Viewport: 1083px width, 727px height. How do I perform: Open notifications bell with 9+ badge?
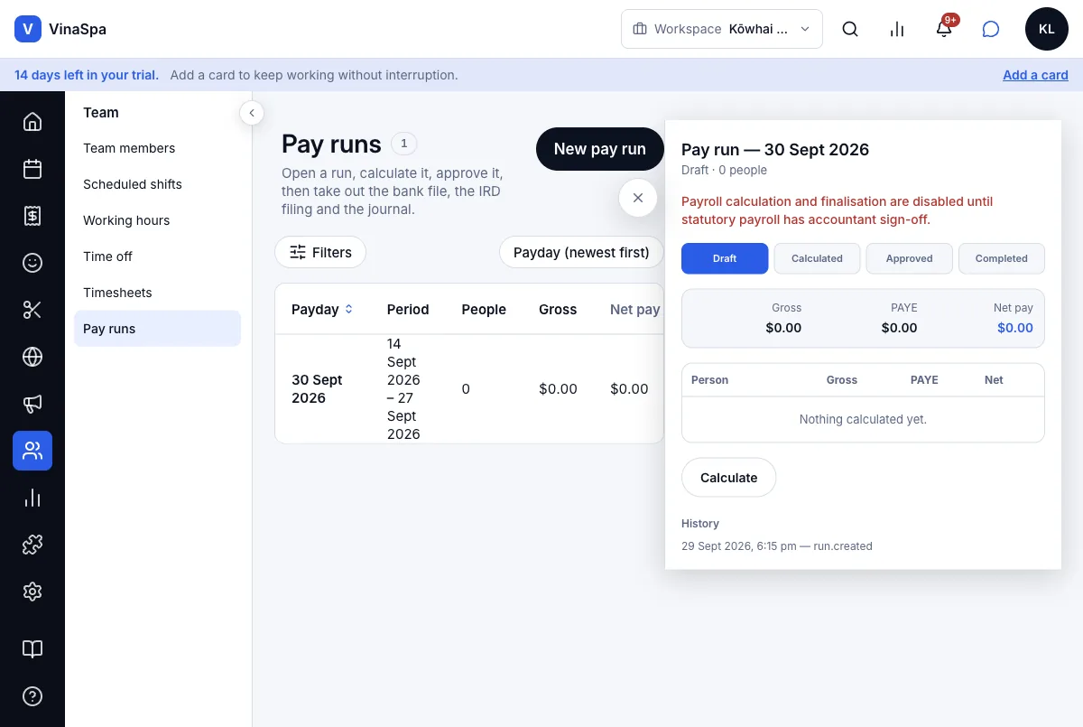pyautogui.click(x=944, y=29)
